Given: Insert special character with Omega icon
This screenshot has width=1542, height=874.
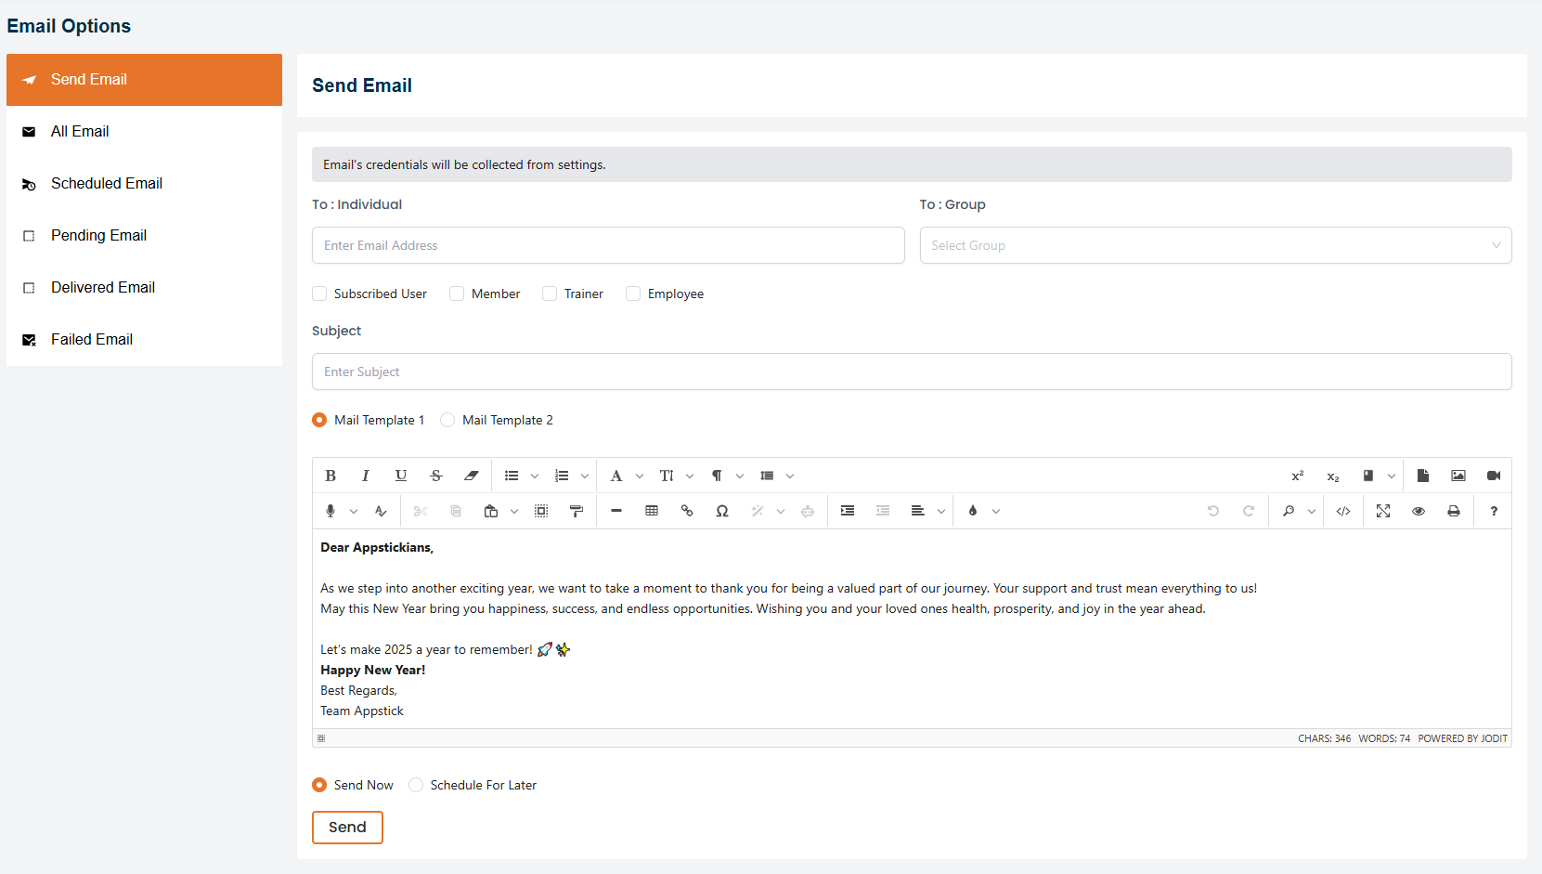Looking at the screenshot, I should 722,511.
